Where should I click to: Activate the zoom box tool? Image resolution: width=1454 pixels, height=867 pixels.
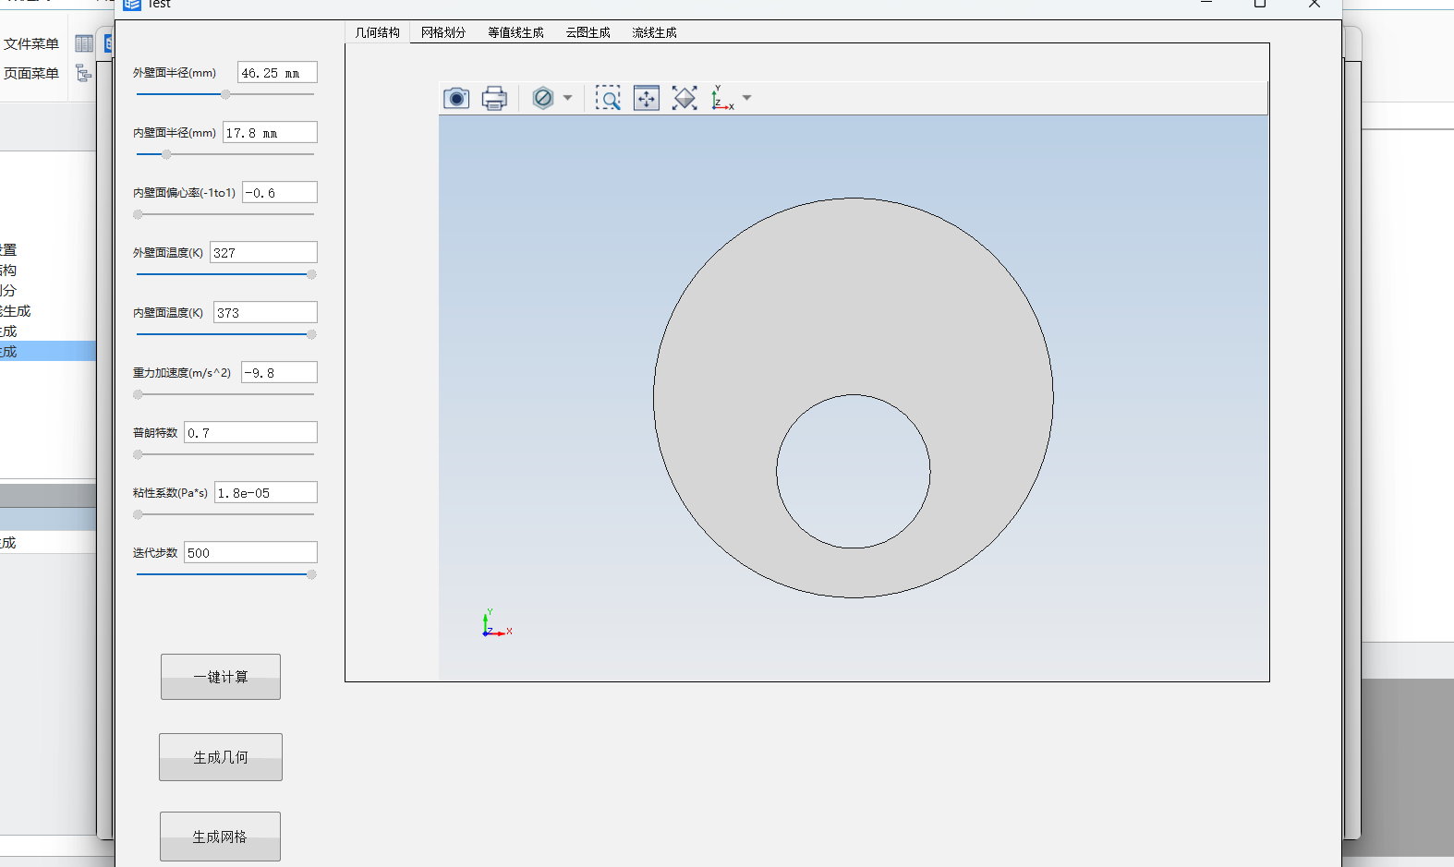[x=608, y=98]
